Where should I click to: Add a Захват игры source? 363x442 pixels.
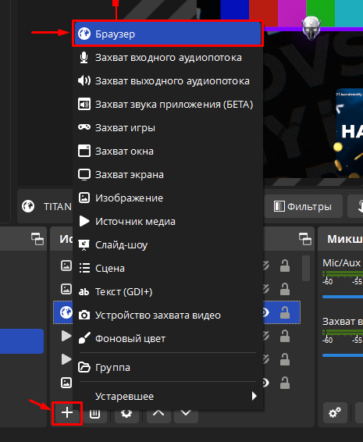[x=168, y=128]
